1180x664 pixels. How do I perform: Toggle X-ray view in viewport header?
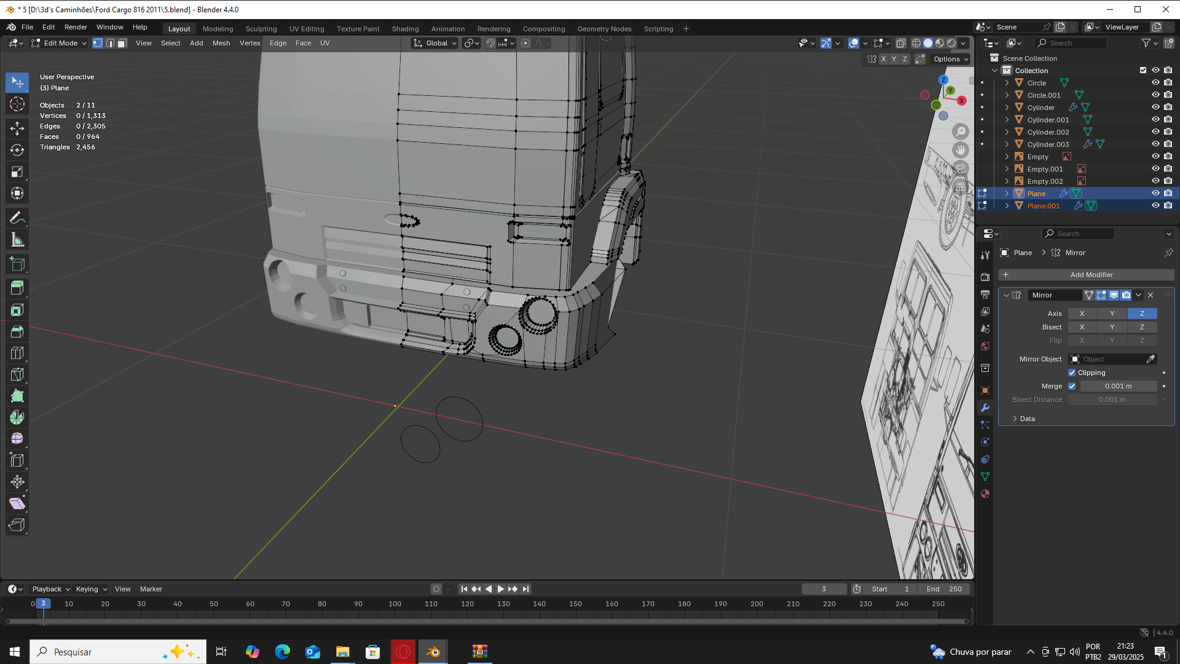click(901, 43)
